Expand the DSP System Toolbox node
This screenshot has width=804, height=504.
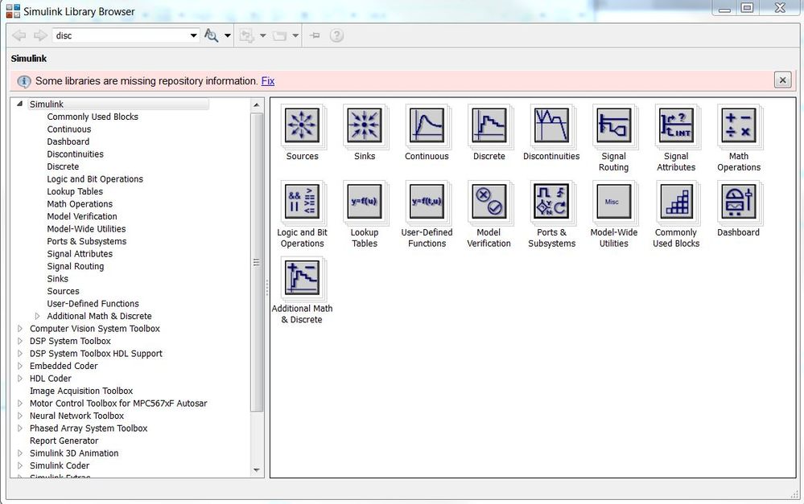tap(20, 341)
